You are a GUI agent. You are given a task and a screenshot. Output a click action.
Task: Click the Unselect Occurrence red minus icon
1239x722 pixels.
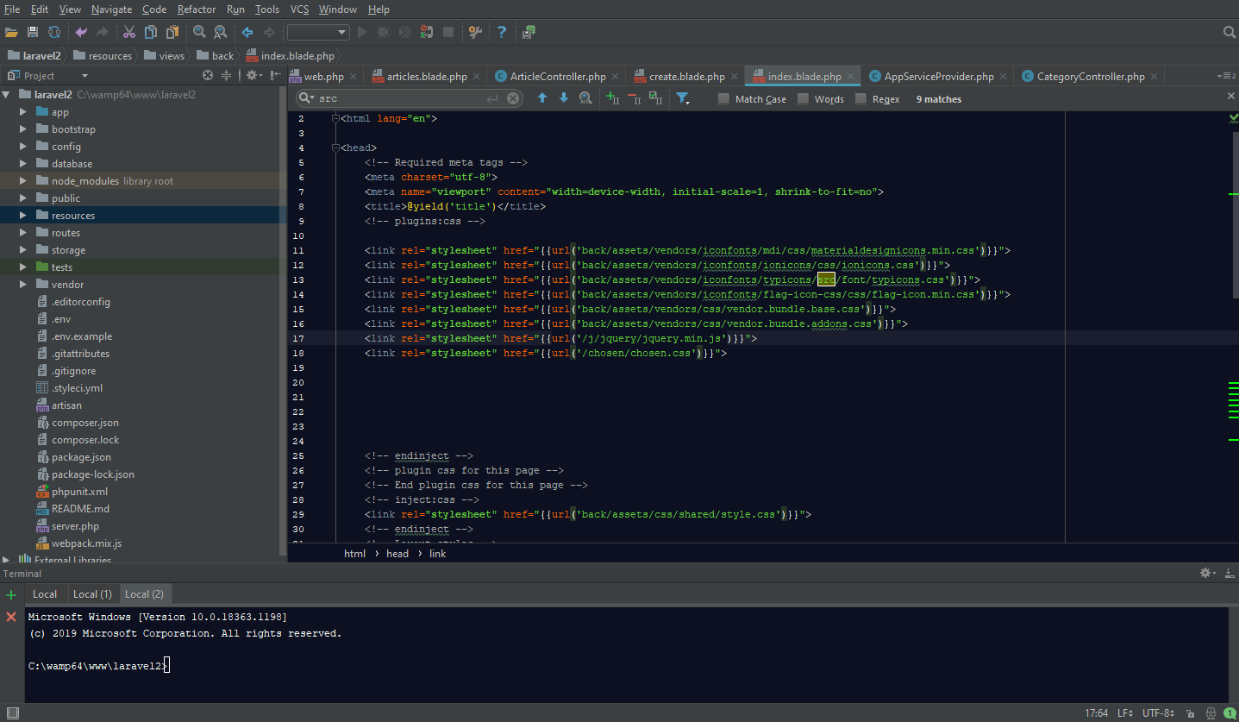click(634, 98)
